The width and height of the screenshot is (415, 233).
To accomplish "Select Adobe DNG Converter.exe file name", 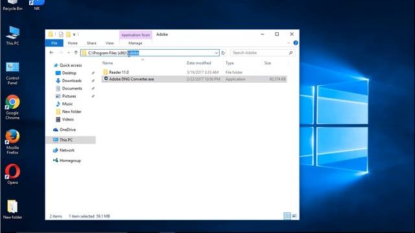I will tap(131, 79).
